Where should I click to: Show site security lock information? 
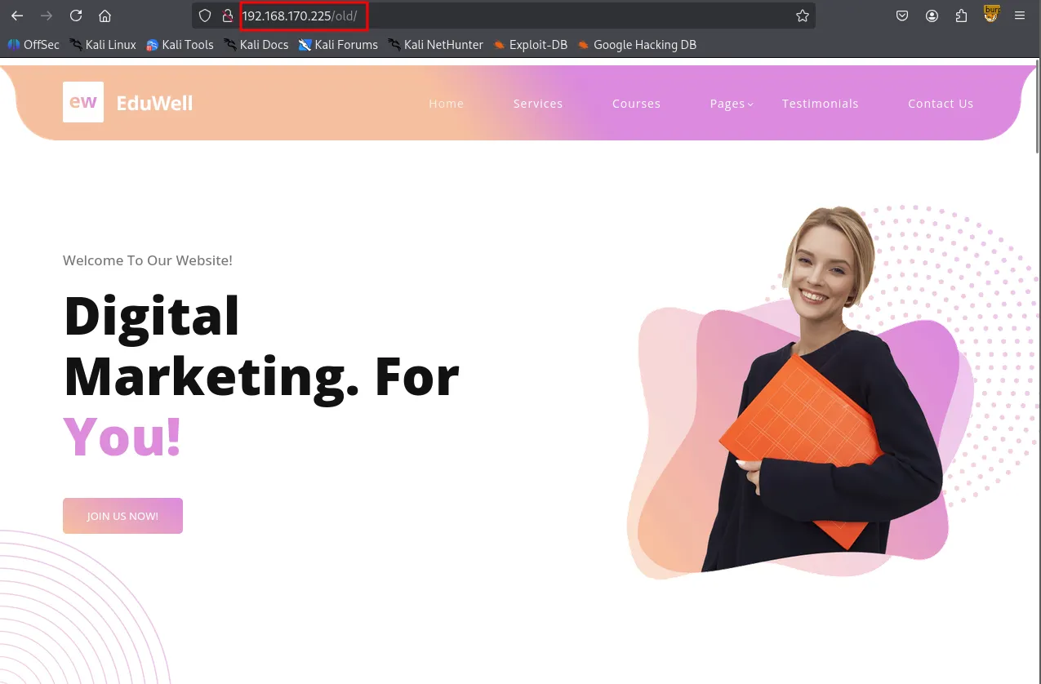coord(228,16)
